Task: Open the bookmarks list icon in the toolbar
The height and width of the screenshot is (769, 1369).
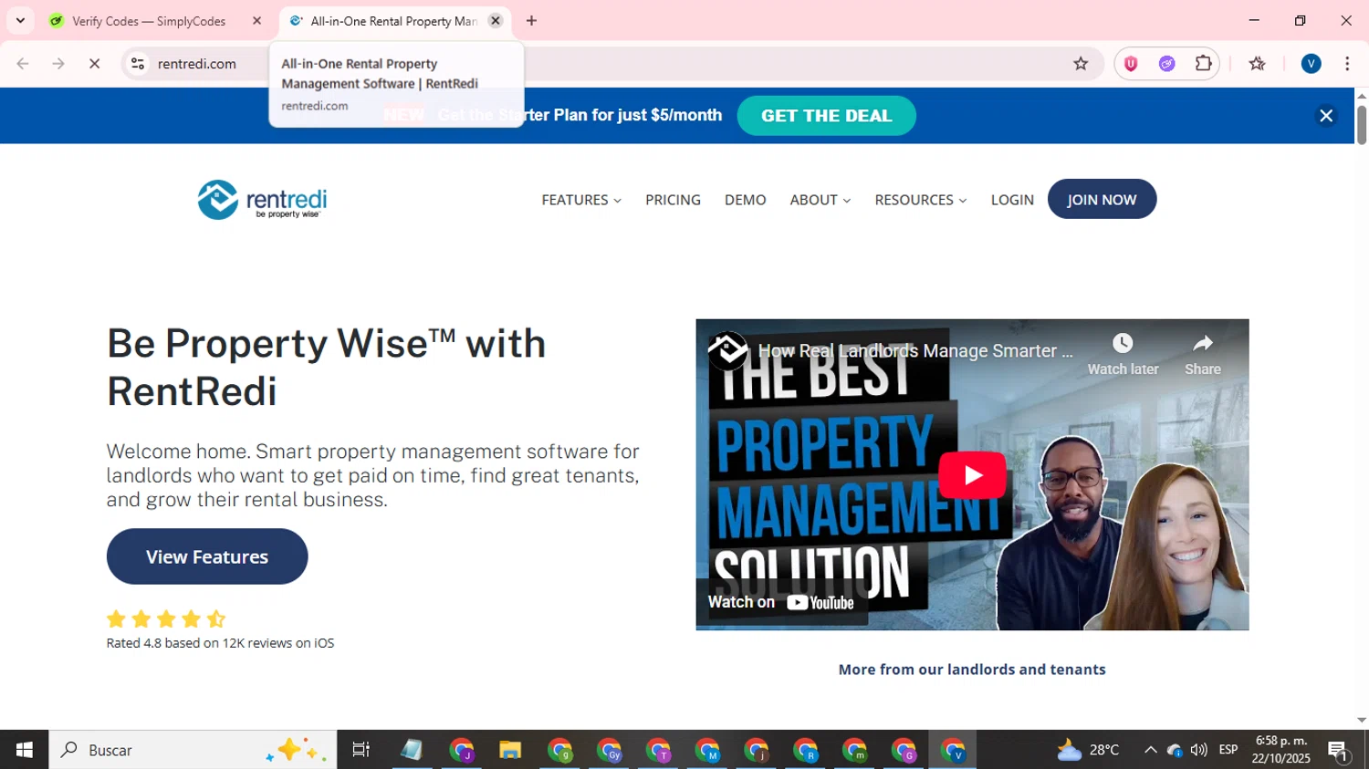Action: [x=1258, y=64]
